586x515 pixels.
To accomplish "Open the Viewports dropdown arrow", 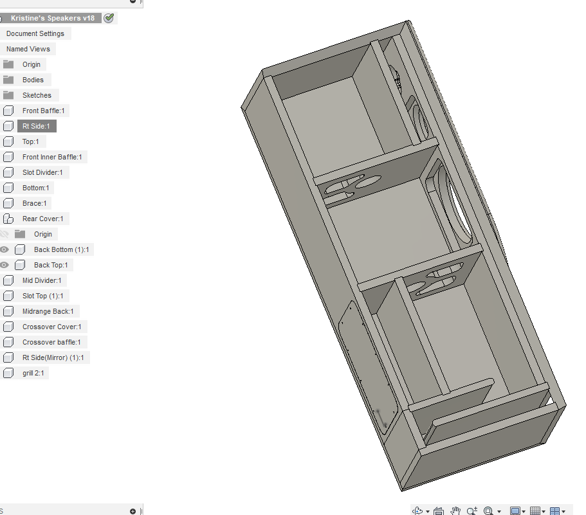I will pyautogui.click(x=563, y=511).
